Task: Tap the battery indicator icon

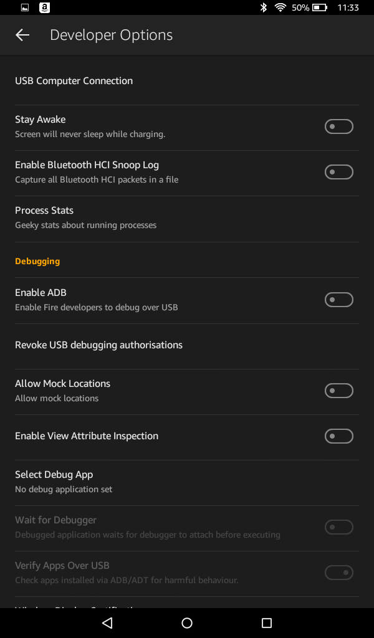Action: click(x=320, y=7)
